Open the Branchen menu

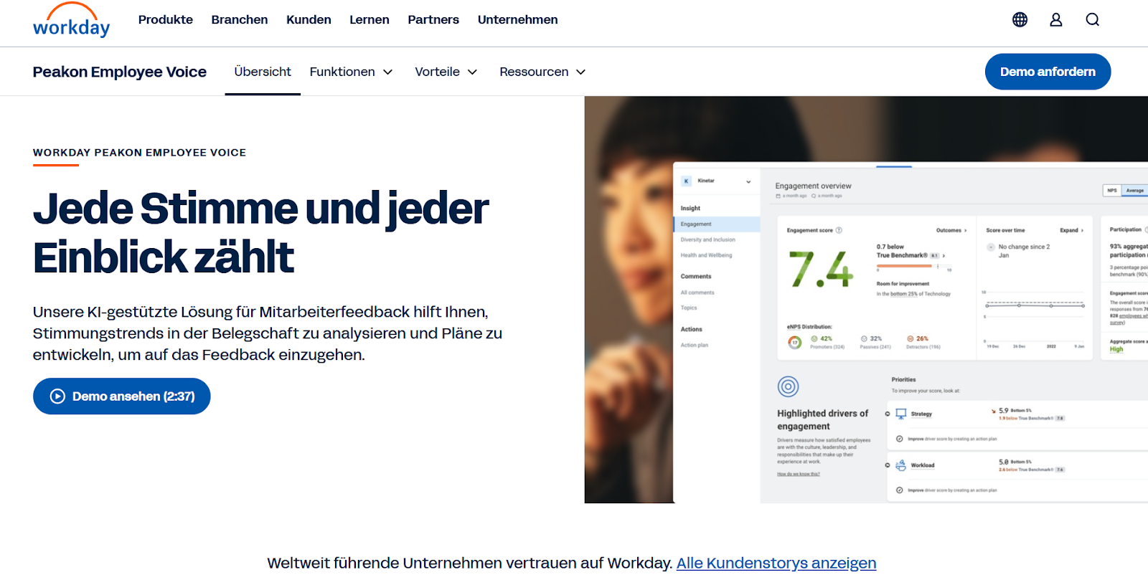pyautogui.click(x=240, y=19)
